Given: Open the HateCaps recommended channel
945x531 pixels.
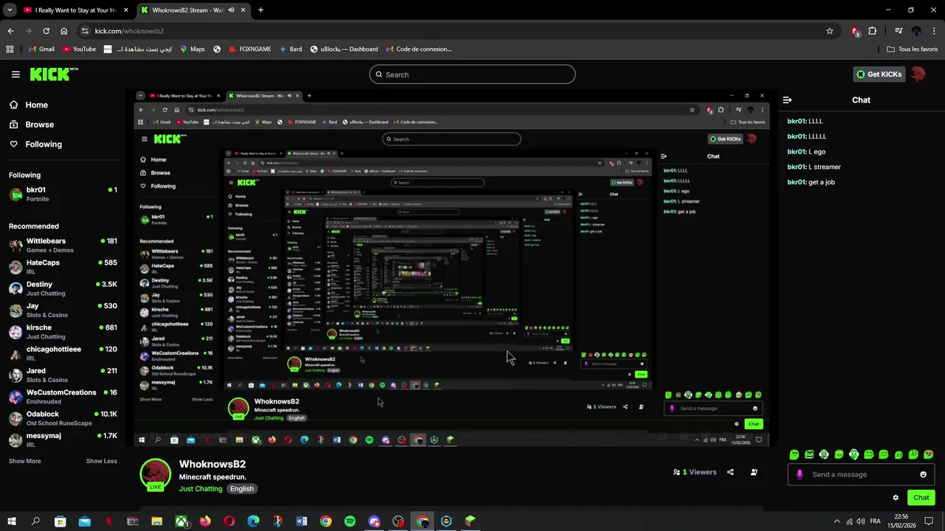Looking at the screenshot, I should (x=63, y=267).
